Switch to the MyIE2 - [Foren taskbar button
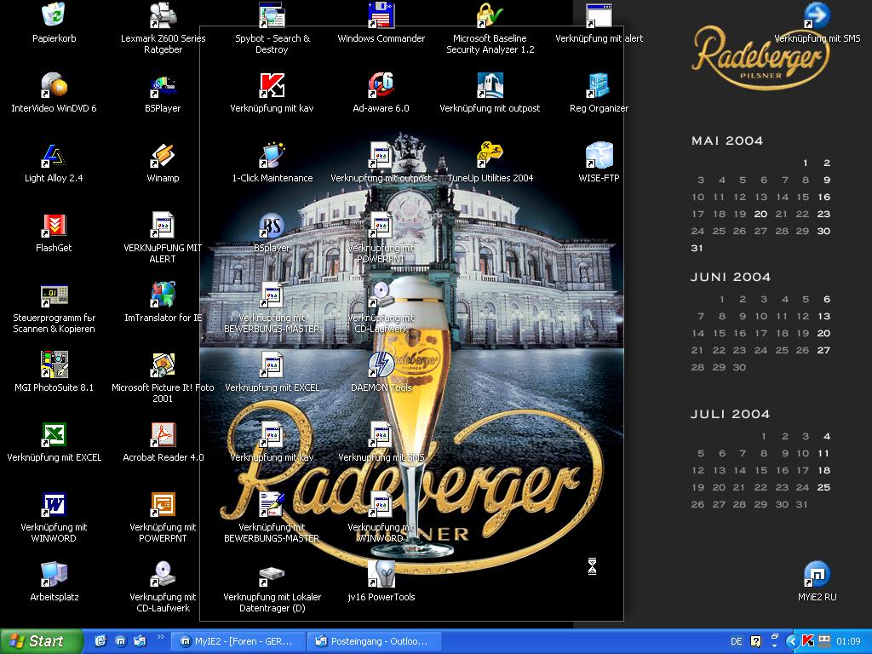 (238, 641)
